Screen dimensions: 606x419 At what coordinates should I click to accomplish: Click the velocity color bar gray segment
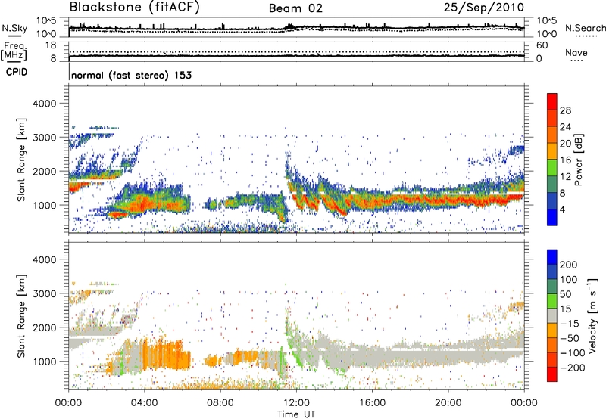tap(552, 316)
